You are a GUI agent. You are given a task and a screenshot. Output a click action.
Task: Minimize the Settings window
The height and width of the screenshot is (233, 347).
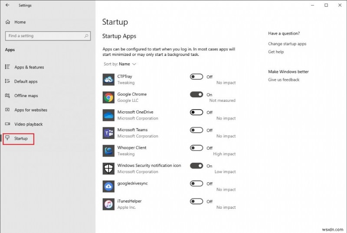(x=312, y=5)
